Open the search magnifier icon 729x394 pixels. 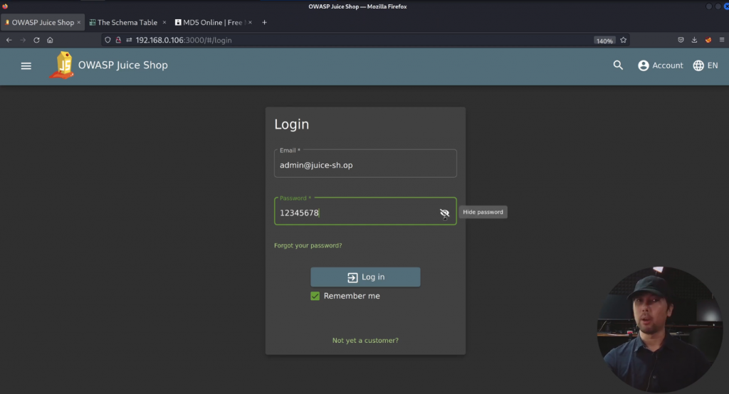click(618, 65)
